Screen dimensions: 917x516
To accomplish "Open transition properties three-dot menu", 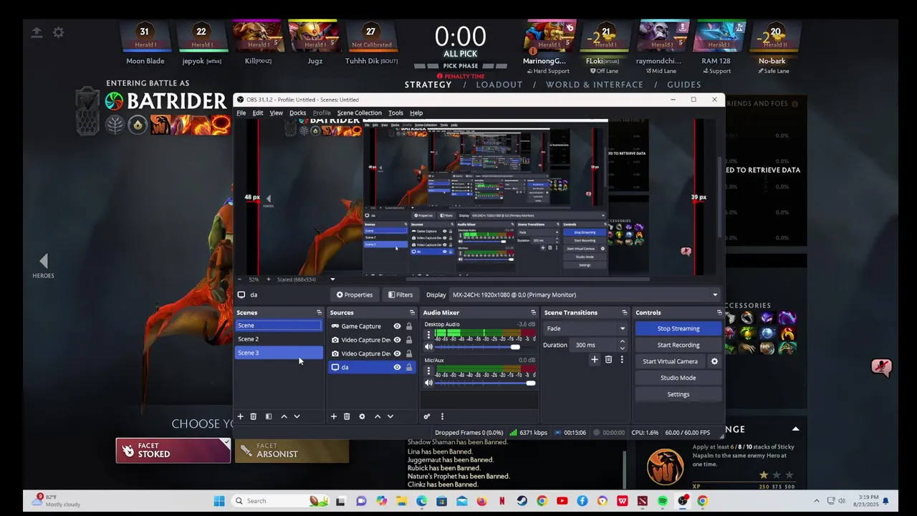I will coord(622,360).
